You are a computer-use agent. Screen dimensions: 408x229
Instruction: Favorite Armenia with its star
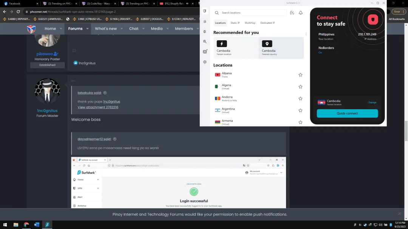pyautogui.click(x=300, y=122)
